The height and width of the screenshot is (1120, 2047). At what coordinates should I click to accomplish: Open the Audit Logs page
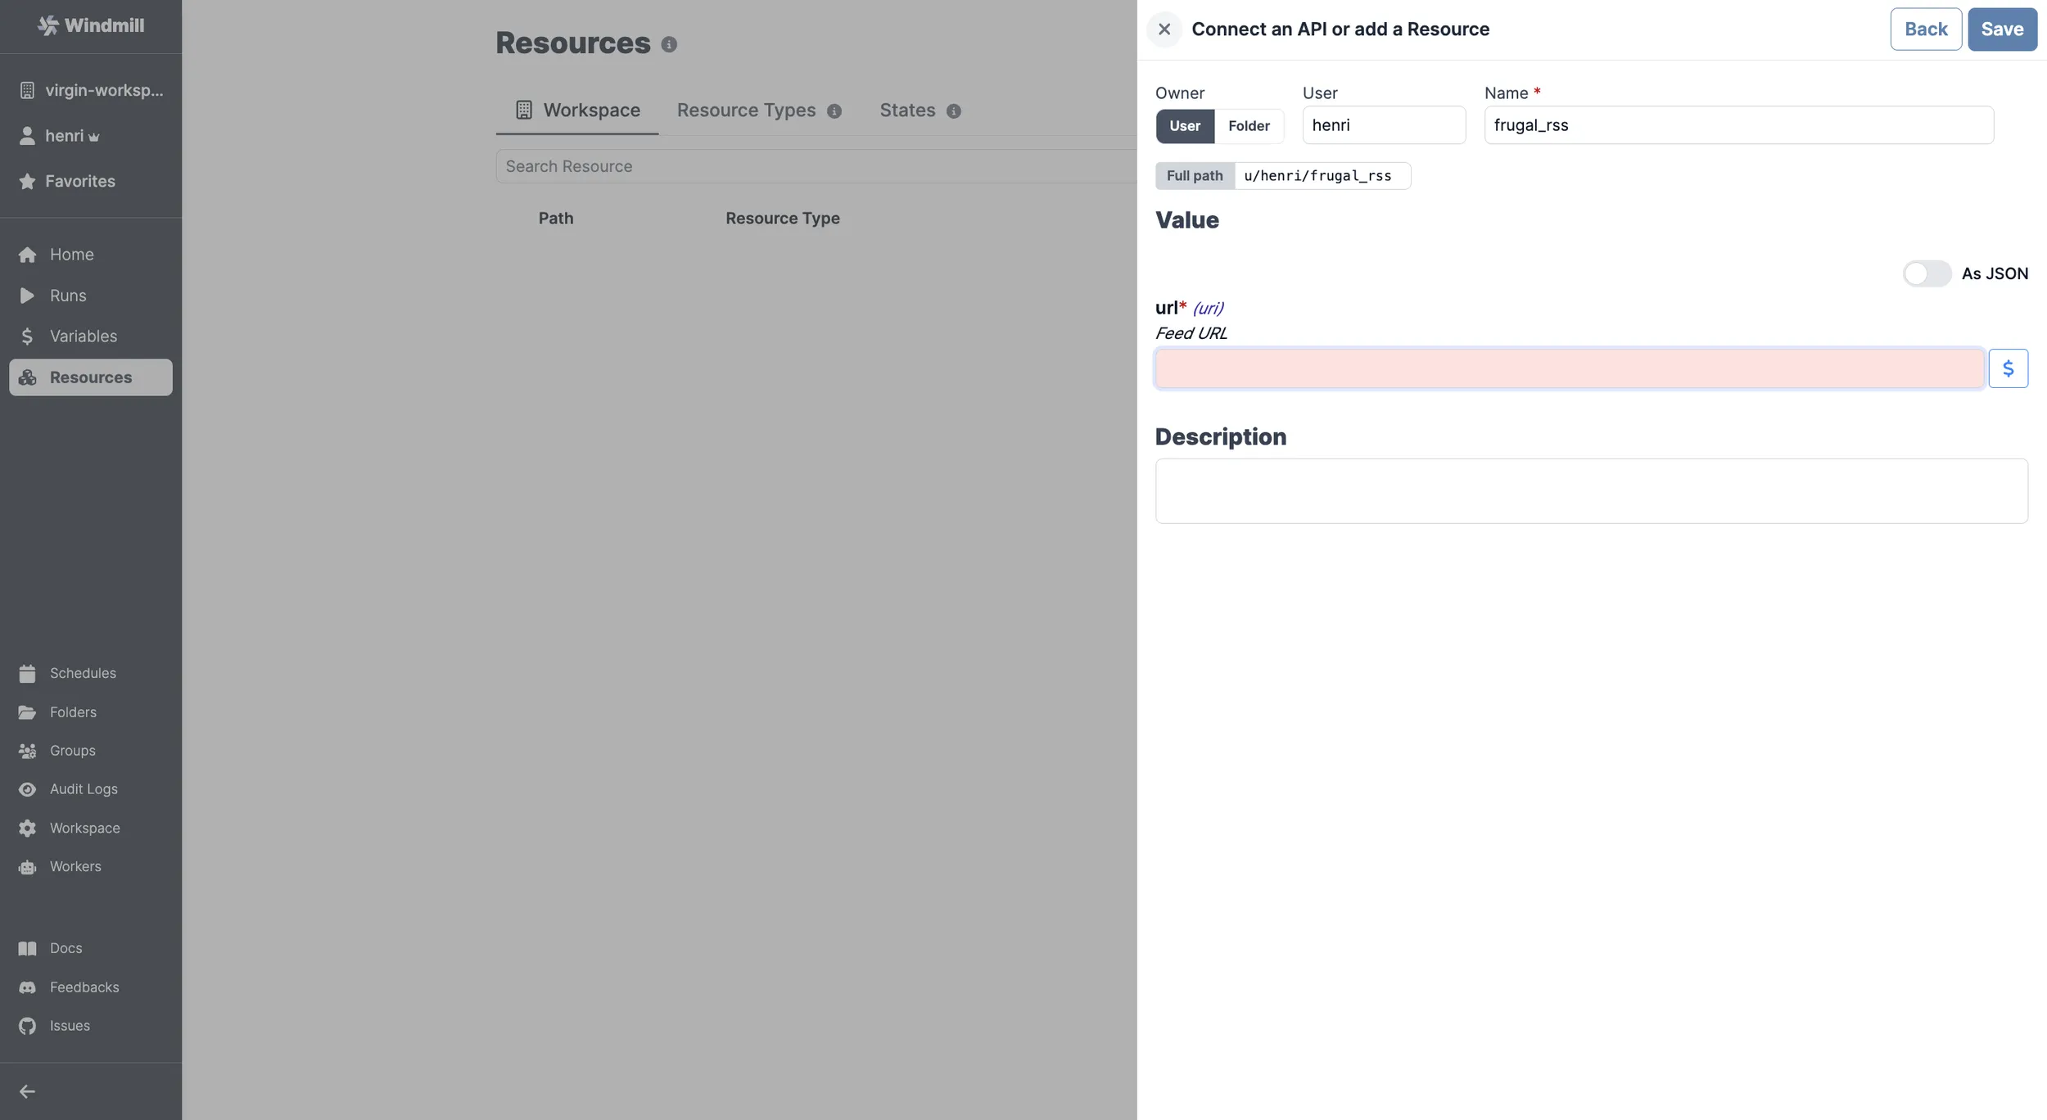pyautogui.click(x=84, y=788)
